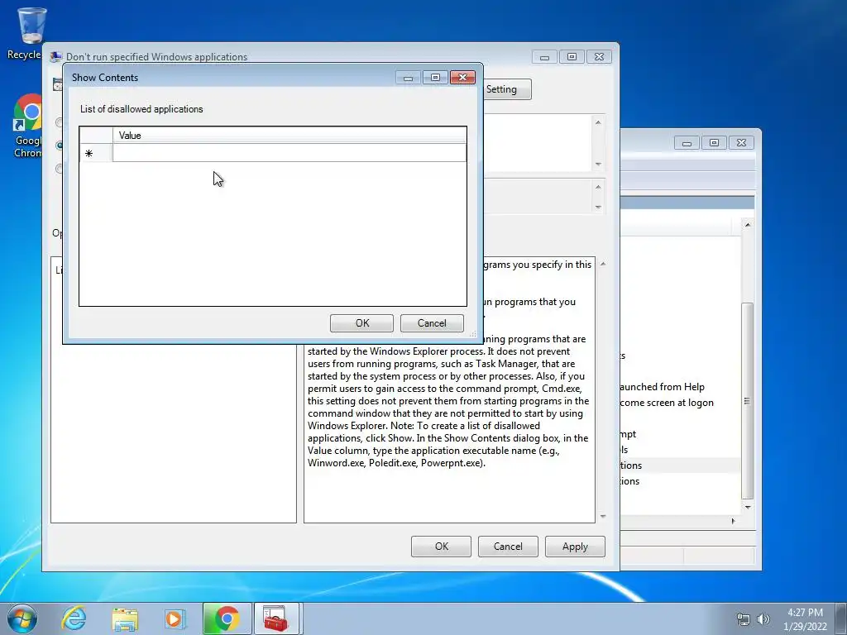Open Windows Explorer from taskbar
This screenshot has width=847, height=635.
click(x=125, y=618)
